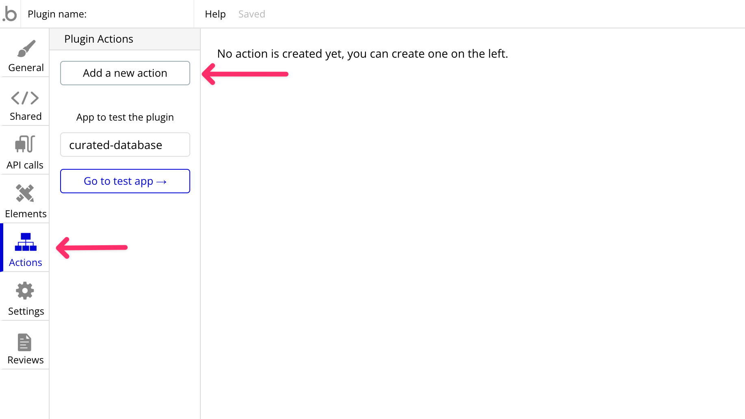This screenshot has height=419, width=745.
Task: Click the Actions hierarchy icon
Action: [26, 242]
